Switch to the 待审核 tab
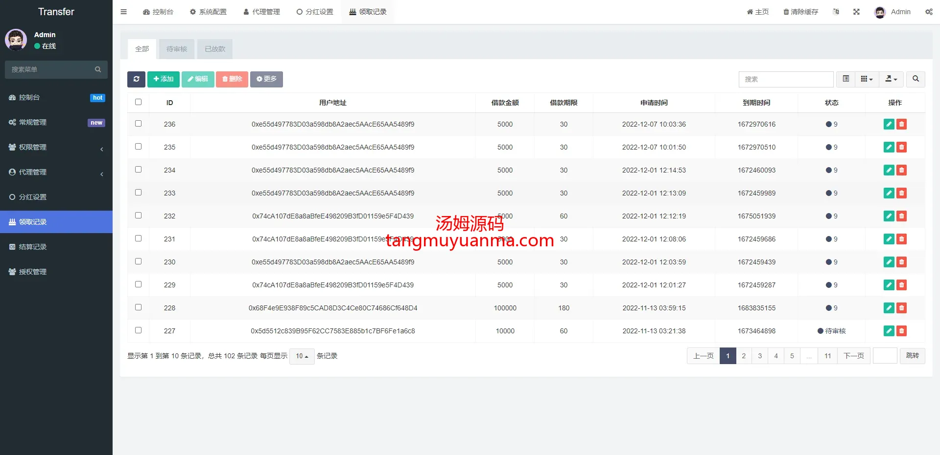The height and width of the screenshot is (455, 940). pyautogui.click(x=177, y=49)
